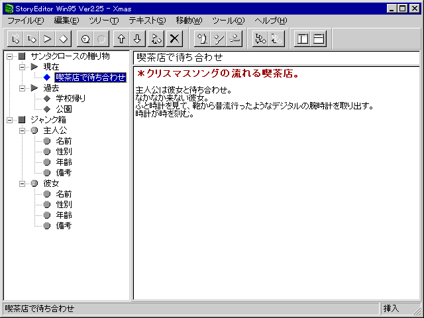Click the face character toolbar button
Screen dimensions: 424x318
click(x=85, y=39)
